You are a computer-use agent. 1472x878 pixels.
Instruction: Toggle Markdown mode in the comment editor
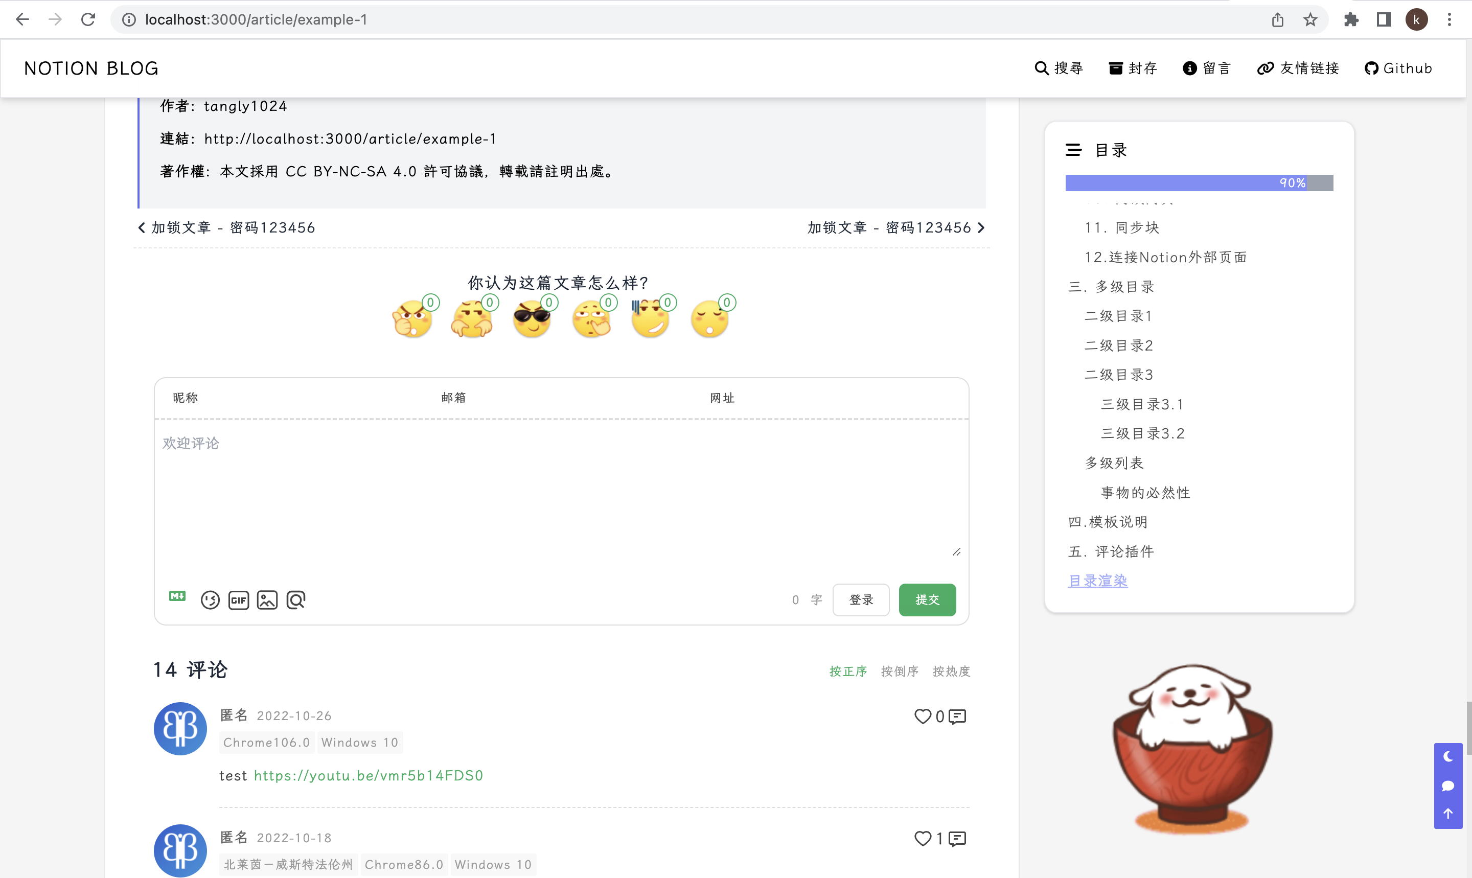point(177,597)
